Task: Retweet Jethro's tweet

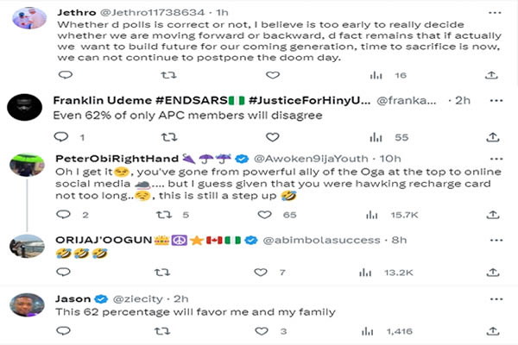Action: [168, 75]
